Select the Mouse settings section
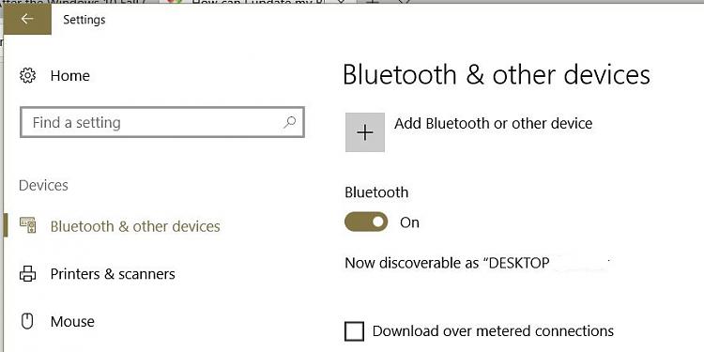 [x=72, y=321]
